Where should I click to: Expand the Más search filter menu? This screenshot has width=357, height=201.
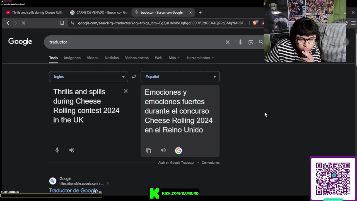click(x=174, y=58)
